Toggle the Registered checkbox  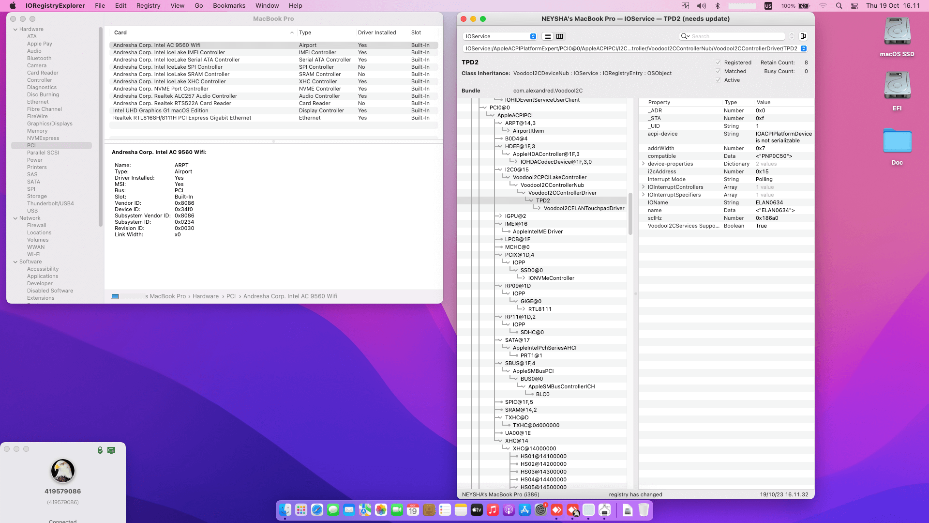718,62
